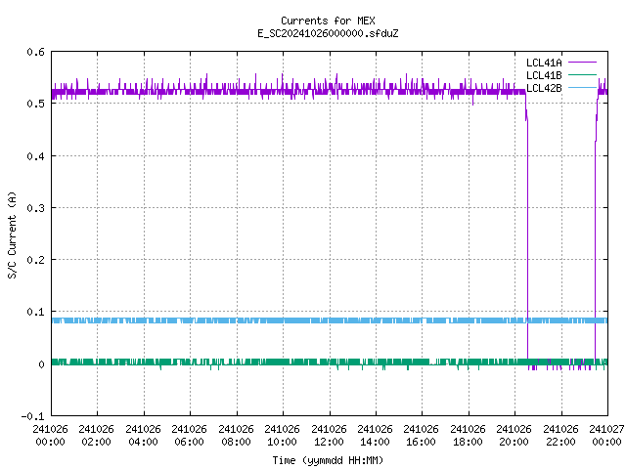
Task: Select the file name 'E_SC20241026000000.sfduZ'
Action: (x=328, y=33)
